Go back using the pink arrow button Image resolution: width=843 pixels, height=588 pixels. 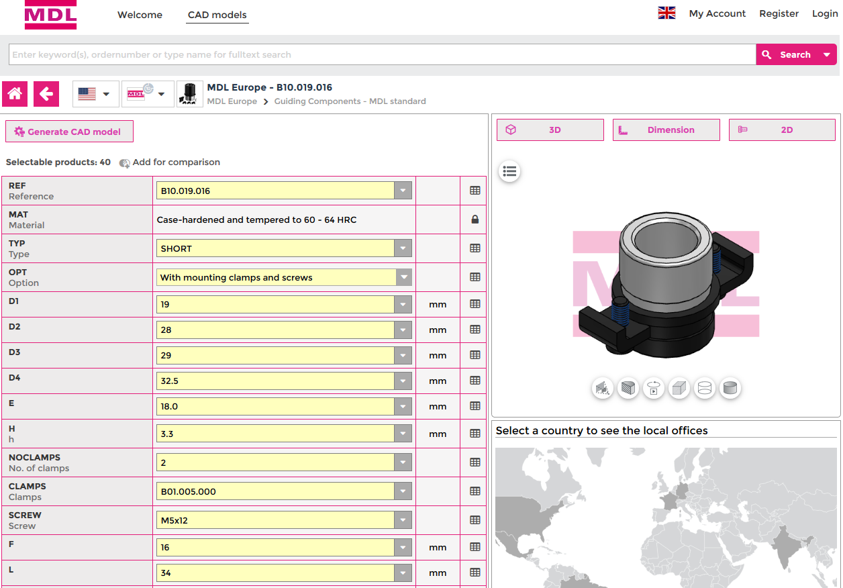pos(46,94)
